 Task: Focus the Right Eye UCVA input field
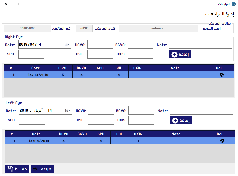[100, 44]
